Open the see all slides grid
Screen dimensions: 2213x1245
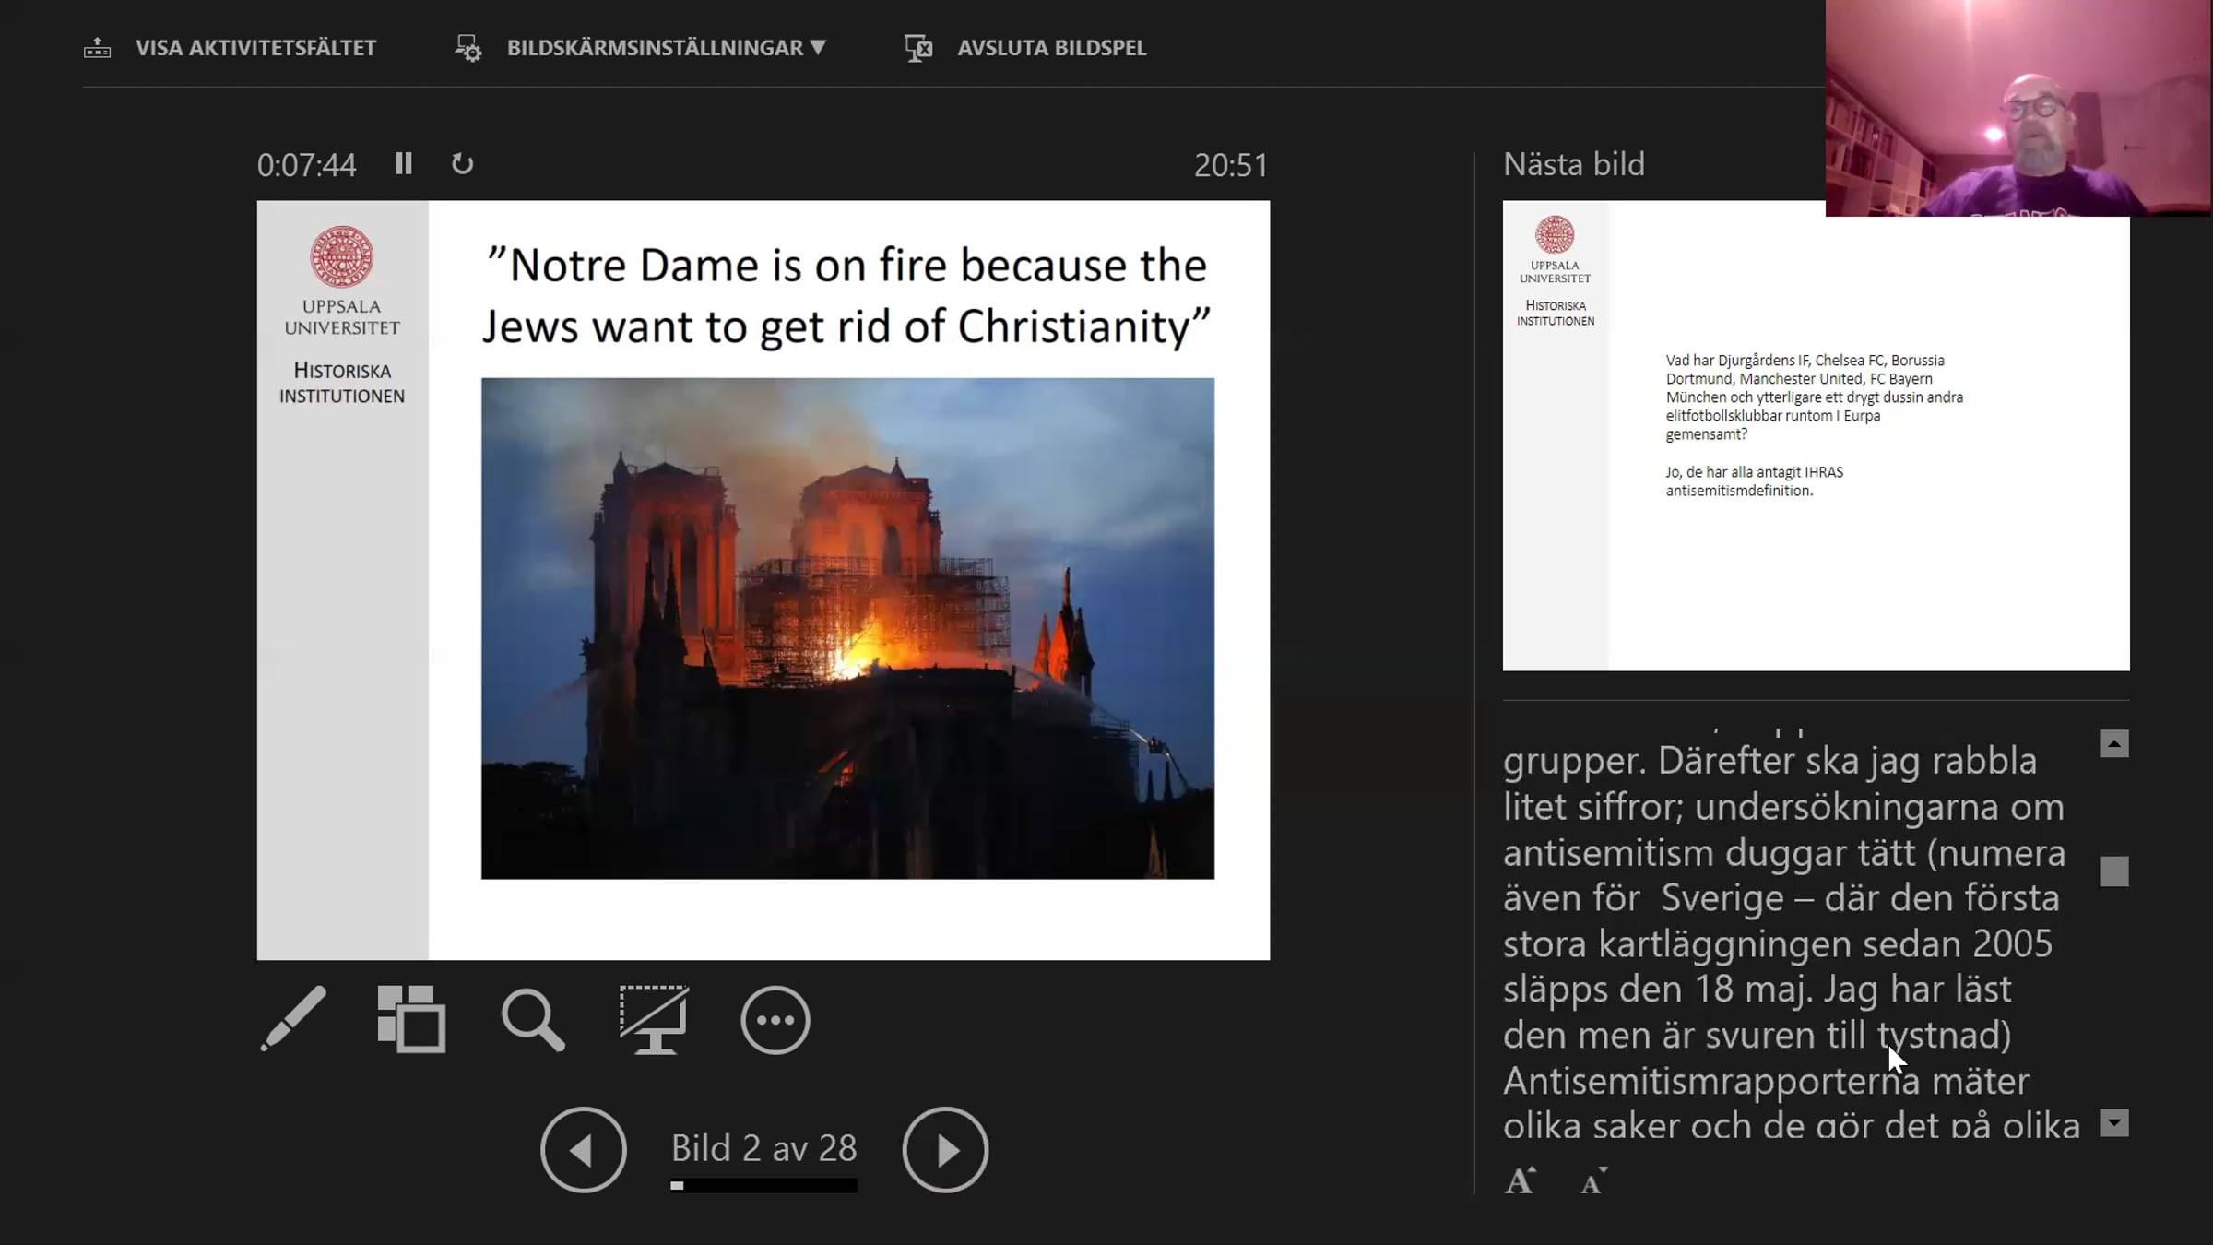tap(411, 1019)
